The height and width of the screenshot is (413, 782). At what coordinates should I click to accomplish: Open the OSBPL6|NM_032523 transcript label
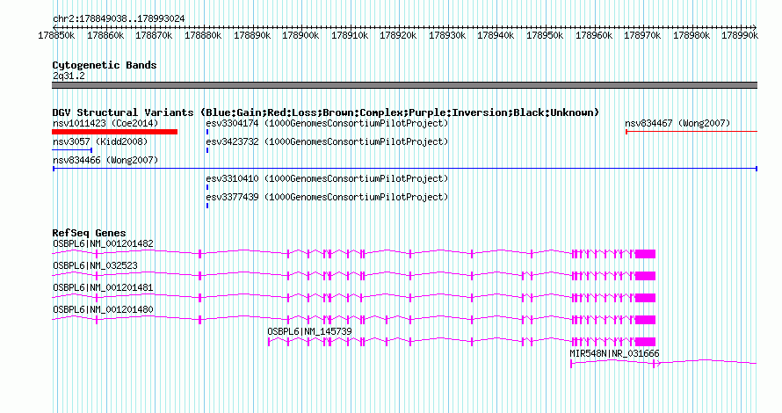pyautogui.click(x=95, y=266)
